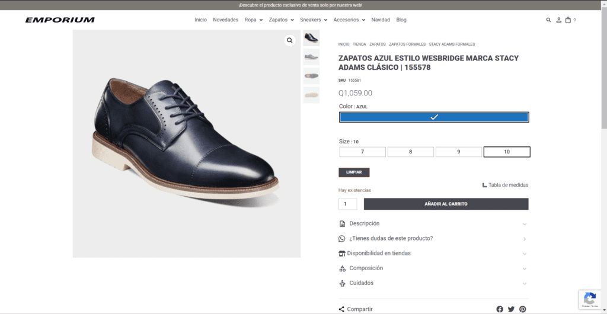This screenshot has width=607, height=314.
Task: Click the main shoe product image
Action: pyautogui.click(x=187, y=143)
